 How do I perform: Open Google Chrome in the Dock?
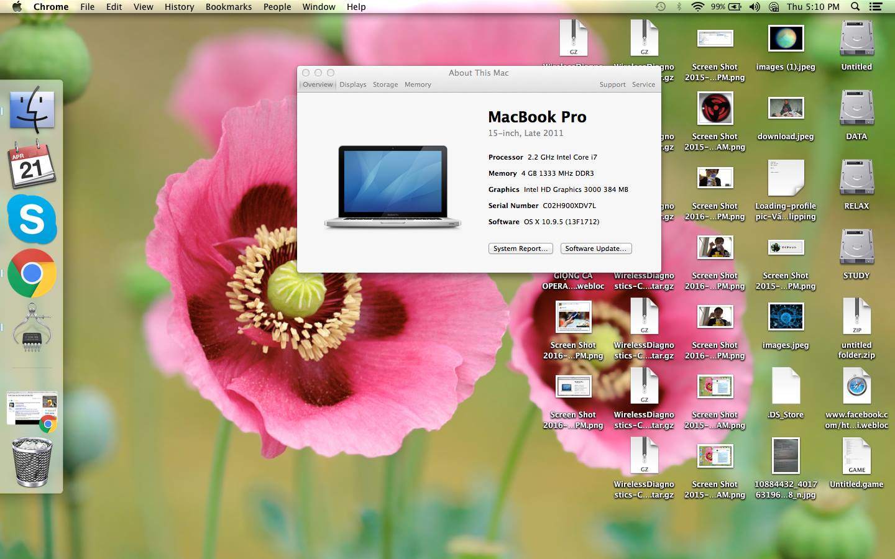click(x=32, y=273)
